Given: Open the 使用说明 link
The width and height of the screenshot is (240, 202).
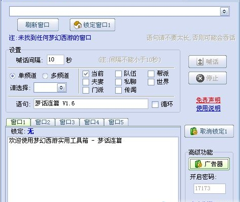Looking at the screenshot, I should point(208,108).
